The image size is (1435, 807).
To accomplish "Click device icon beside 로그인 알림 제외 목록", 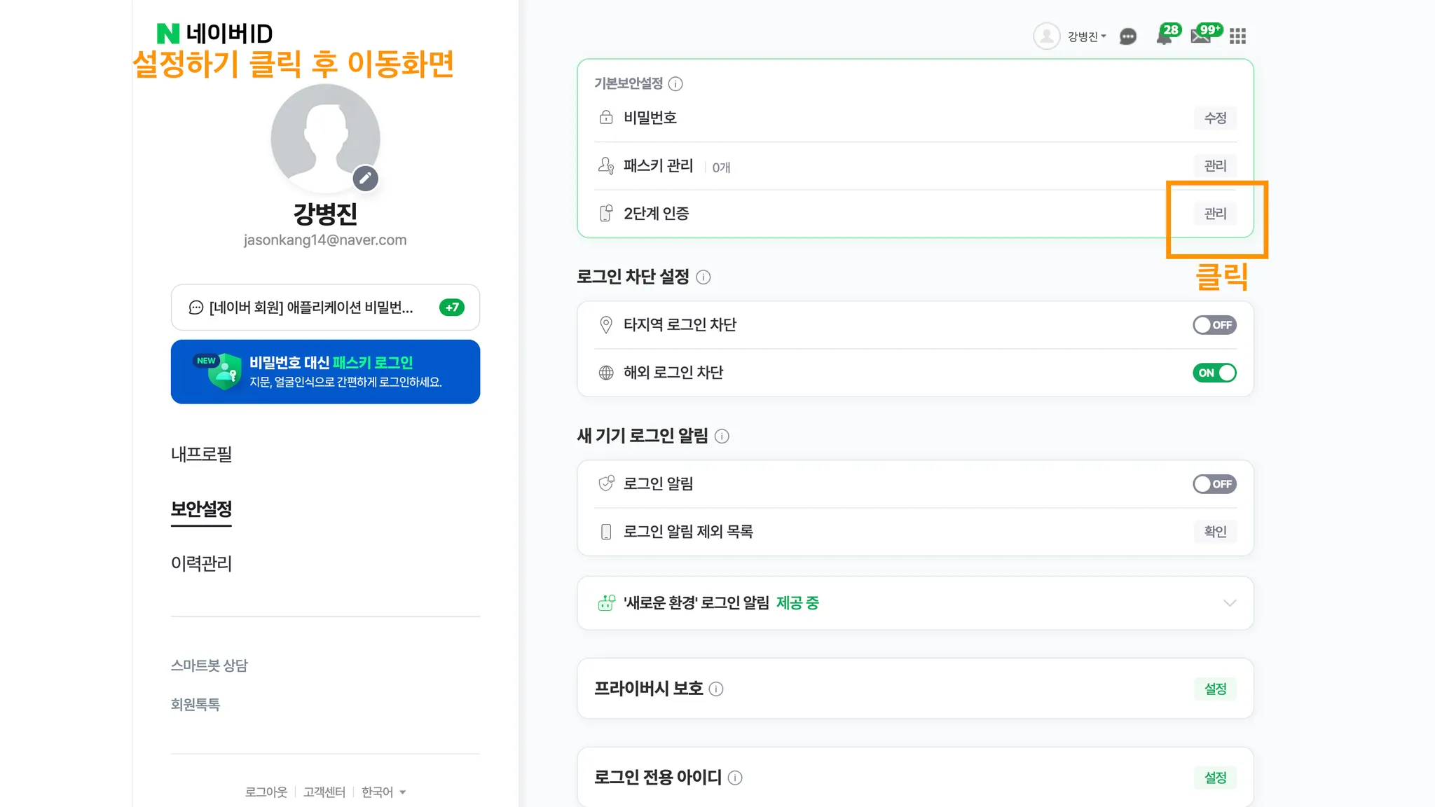I will (606, 532).
